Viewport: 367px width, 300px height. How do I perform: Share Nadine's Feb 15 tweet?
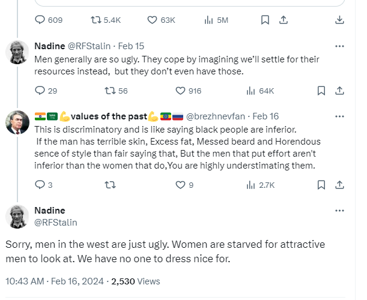pyautogui.click(x=339, y=91)
